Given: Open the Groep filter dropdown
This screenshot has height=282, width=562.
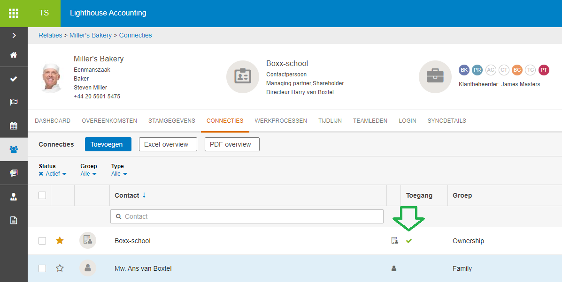Looking at the screenshot, I should tap(88, 174).
